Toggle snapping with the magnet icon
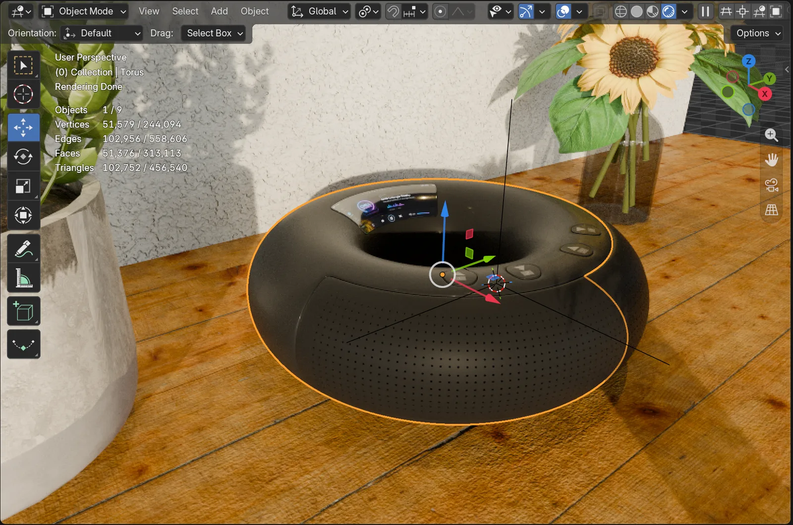Screen dimensions: 793x525 pyautogui.click(x=393, y=11)
